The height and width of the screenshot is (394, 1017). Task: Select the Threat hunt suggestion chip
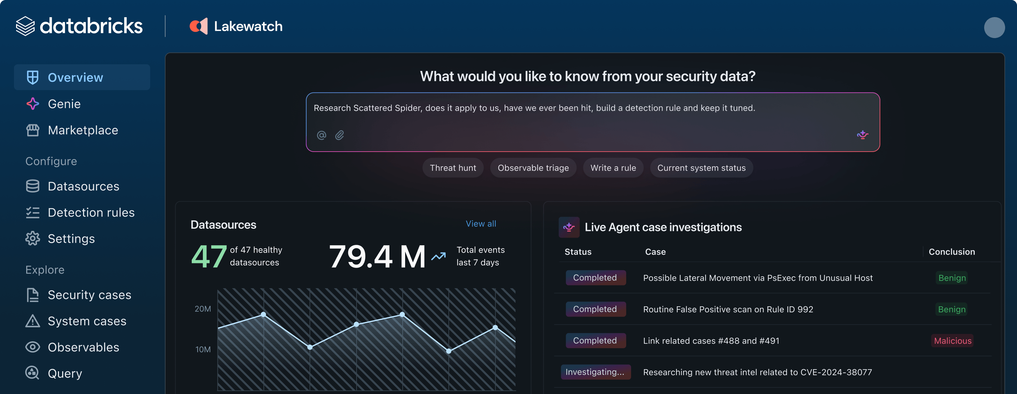453,167
